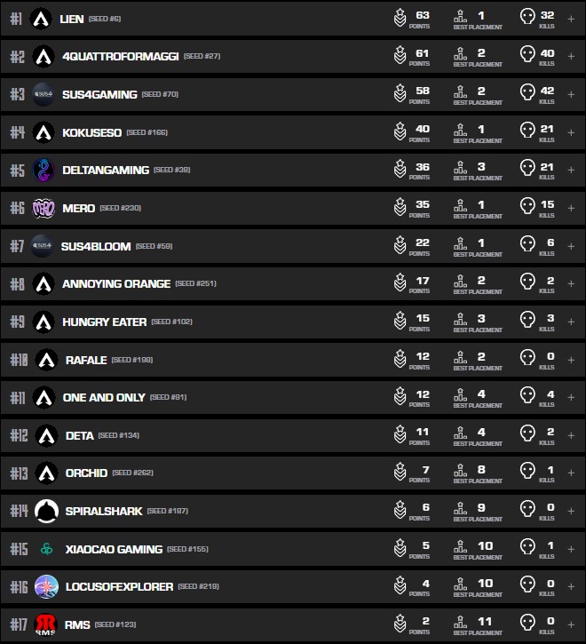The width and height of the screenshot is (586, 644).
Task: Open the HUNGRY EATER team name link
Action: pos(104,322)
